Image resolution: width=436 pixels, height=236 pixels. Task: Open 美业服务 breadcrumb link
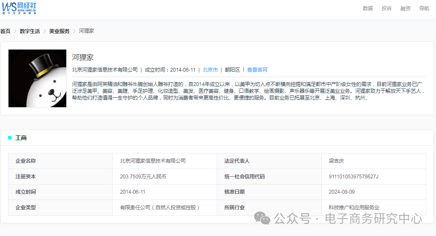coord(59,31)
